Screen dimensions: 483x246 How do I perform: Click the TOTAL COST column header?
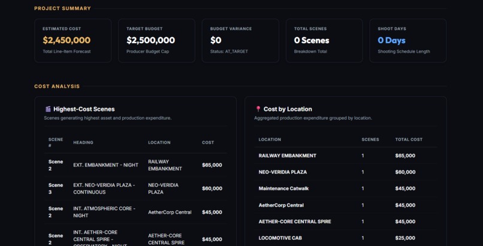click(409, 139)
